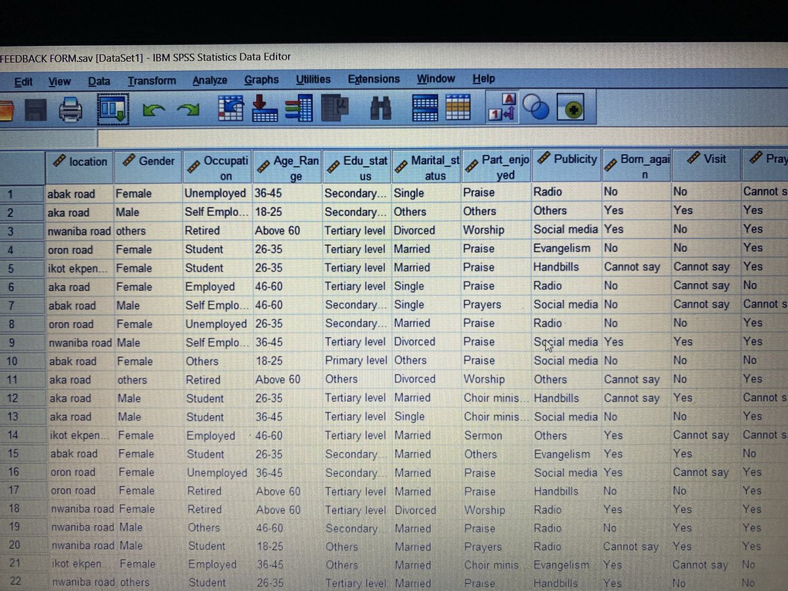Open the Graphs menu
The image size is (788, 591).
(x=261, y=79)
